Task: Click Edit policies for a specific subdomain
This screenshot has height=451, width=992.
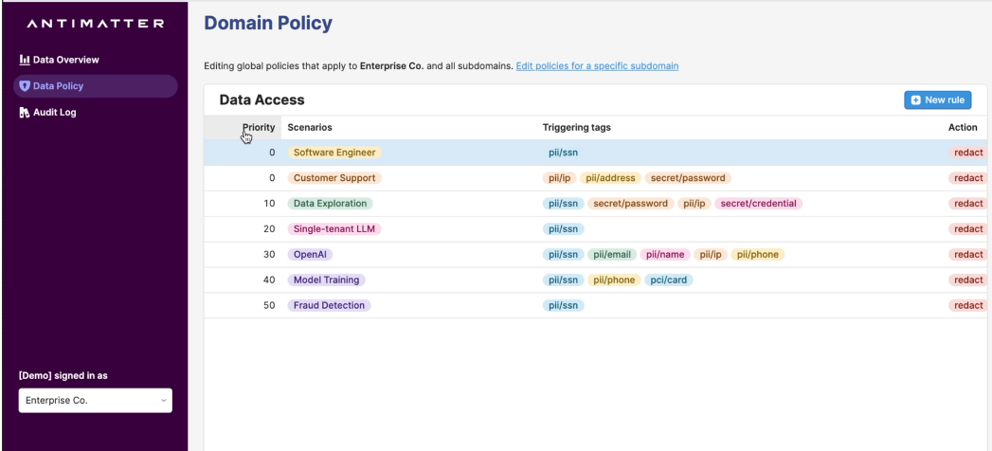Action: point(597,65)
